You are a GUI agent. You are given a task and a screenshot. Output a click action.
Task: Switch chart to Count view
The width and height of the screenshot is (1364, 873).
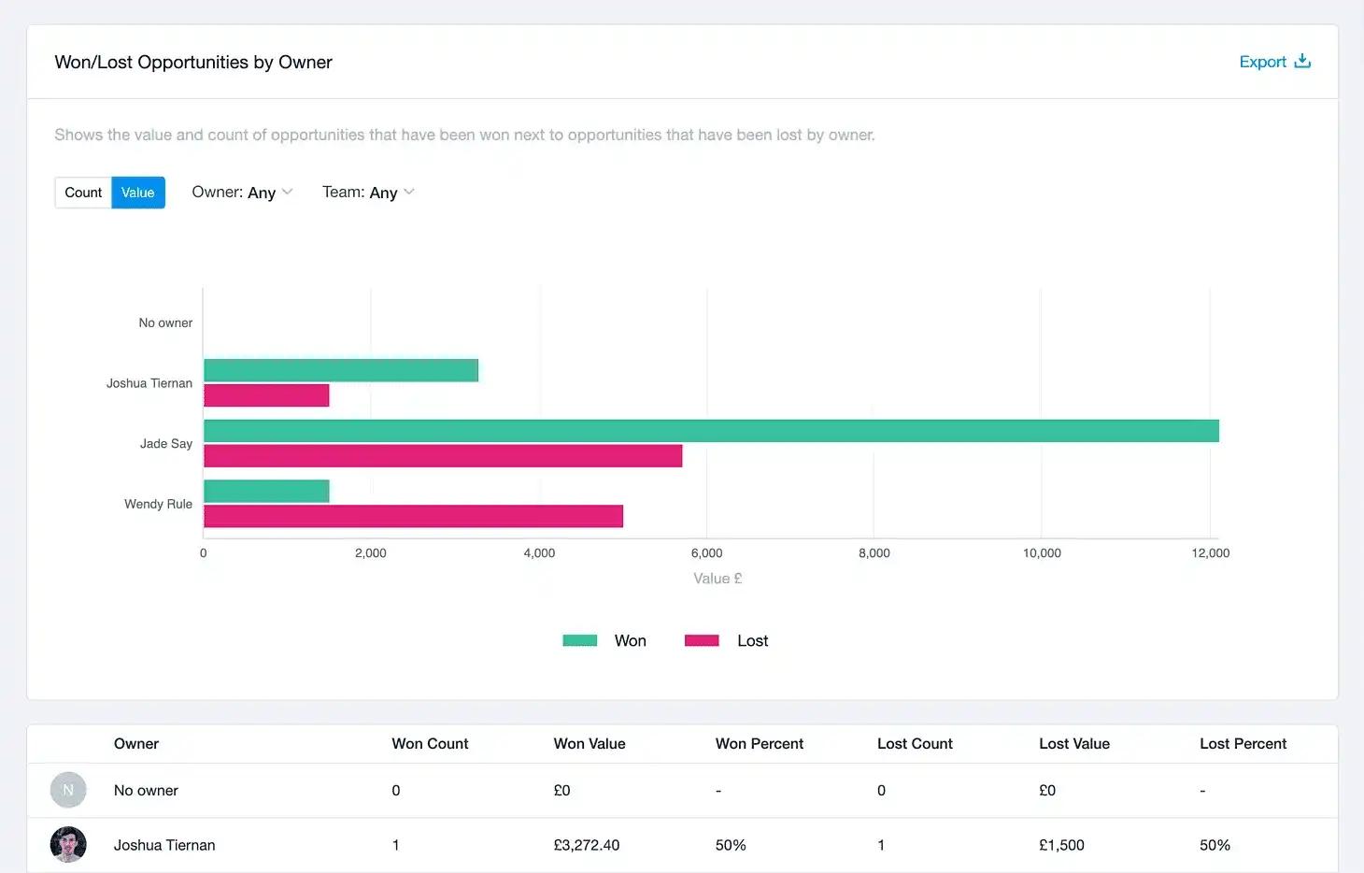click(x=83, y=193)
